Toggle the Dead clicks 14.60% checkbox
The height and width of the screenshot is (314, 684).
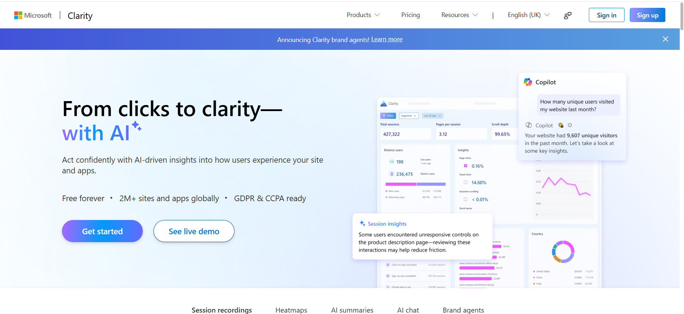click(466, 182)
